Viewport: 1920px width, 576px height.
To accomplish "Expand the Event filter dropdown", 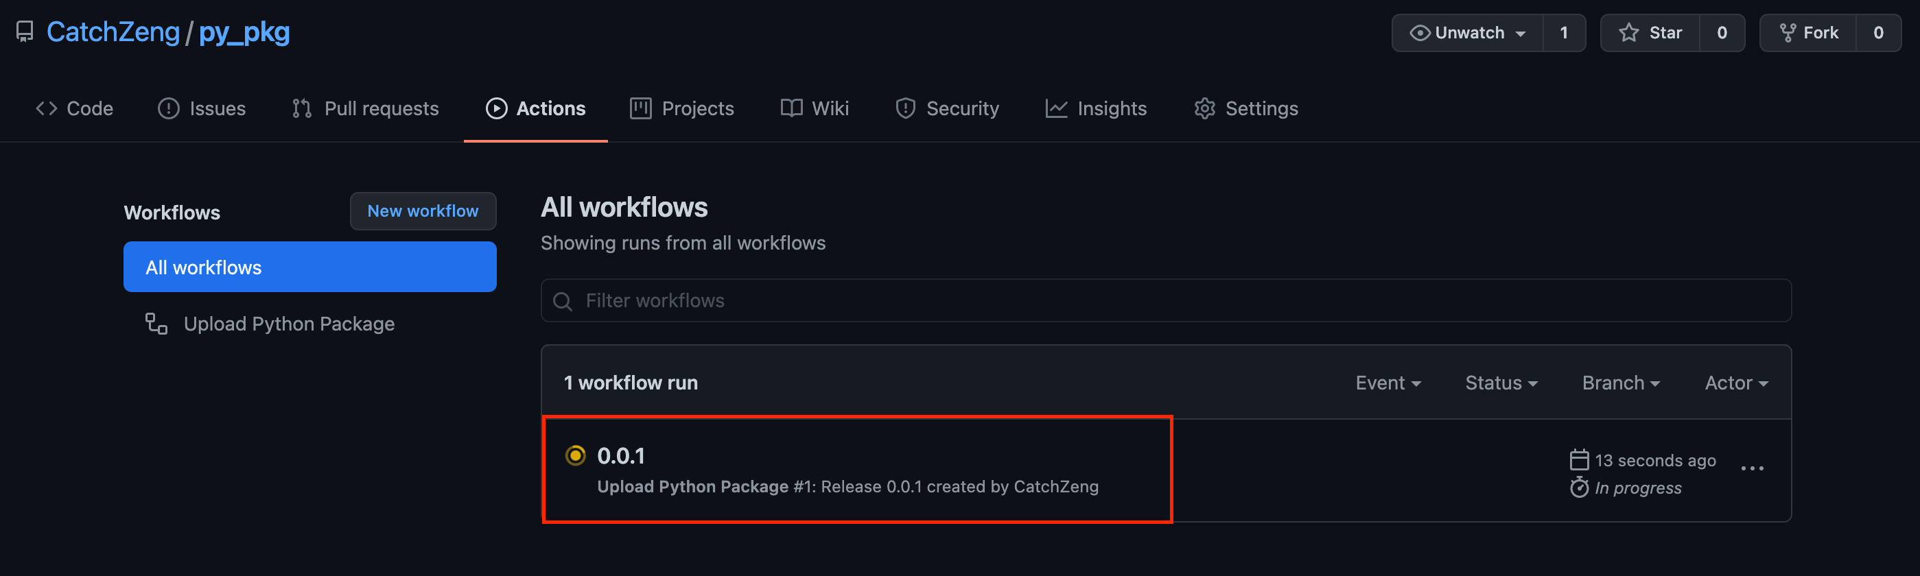I will [1388, 383].
